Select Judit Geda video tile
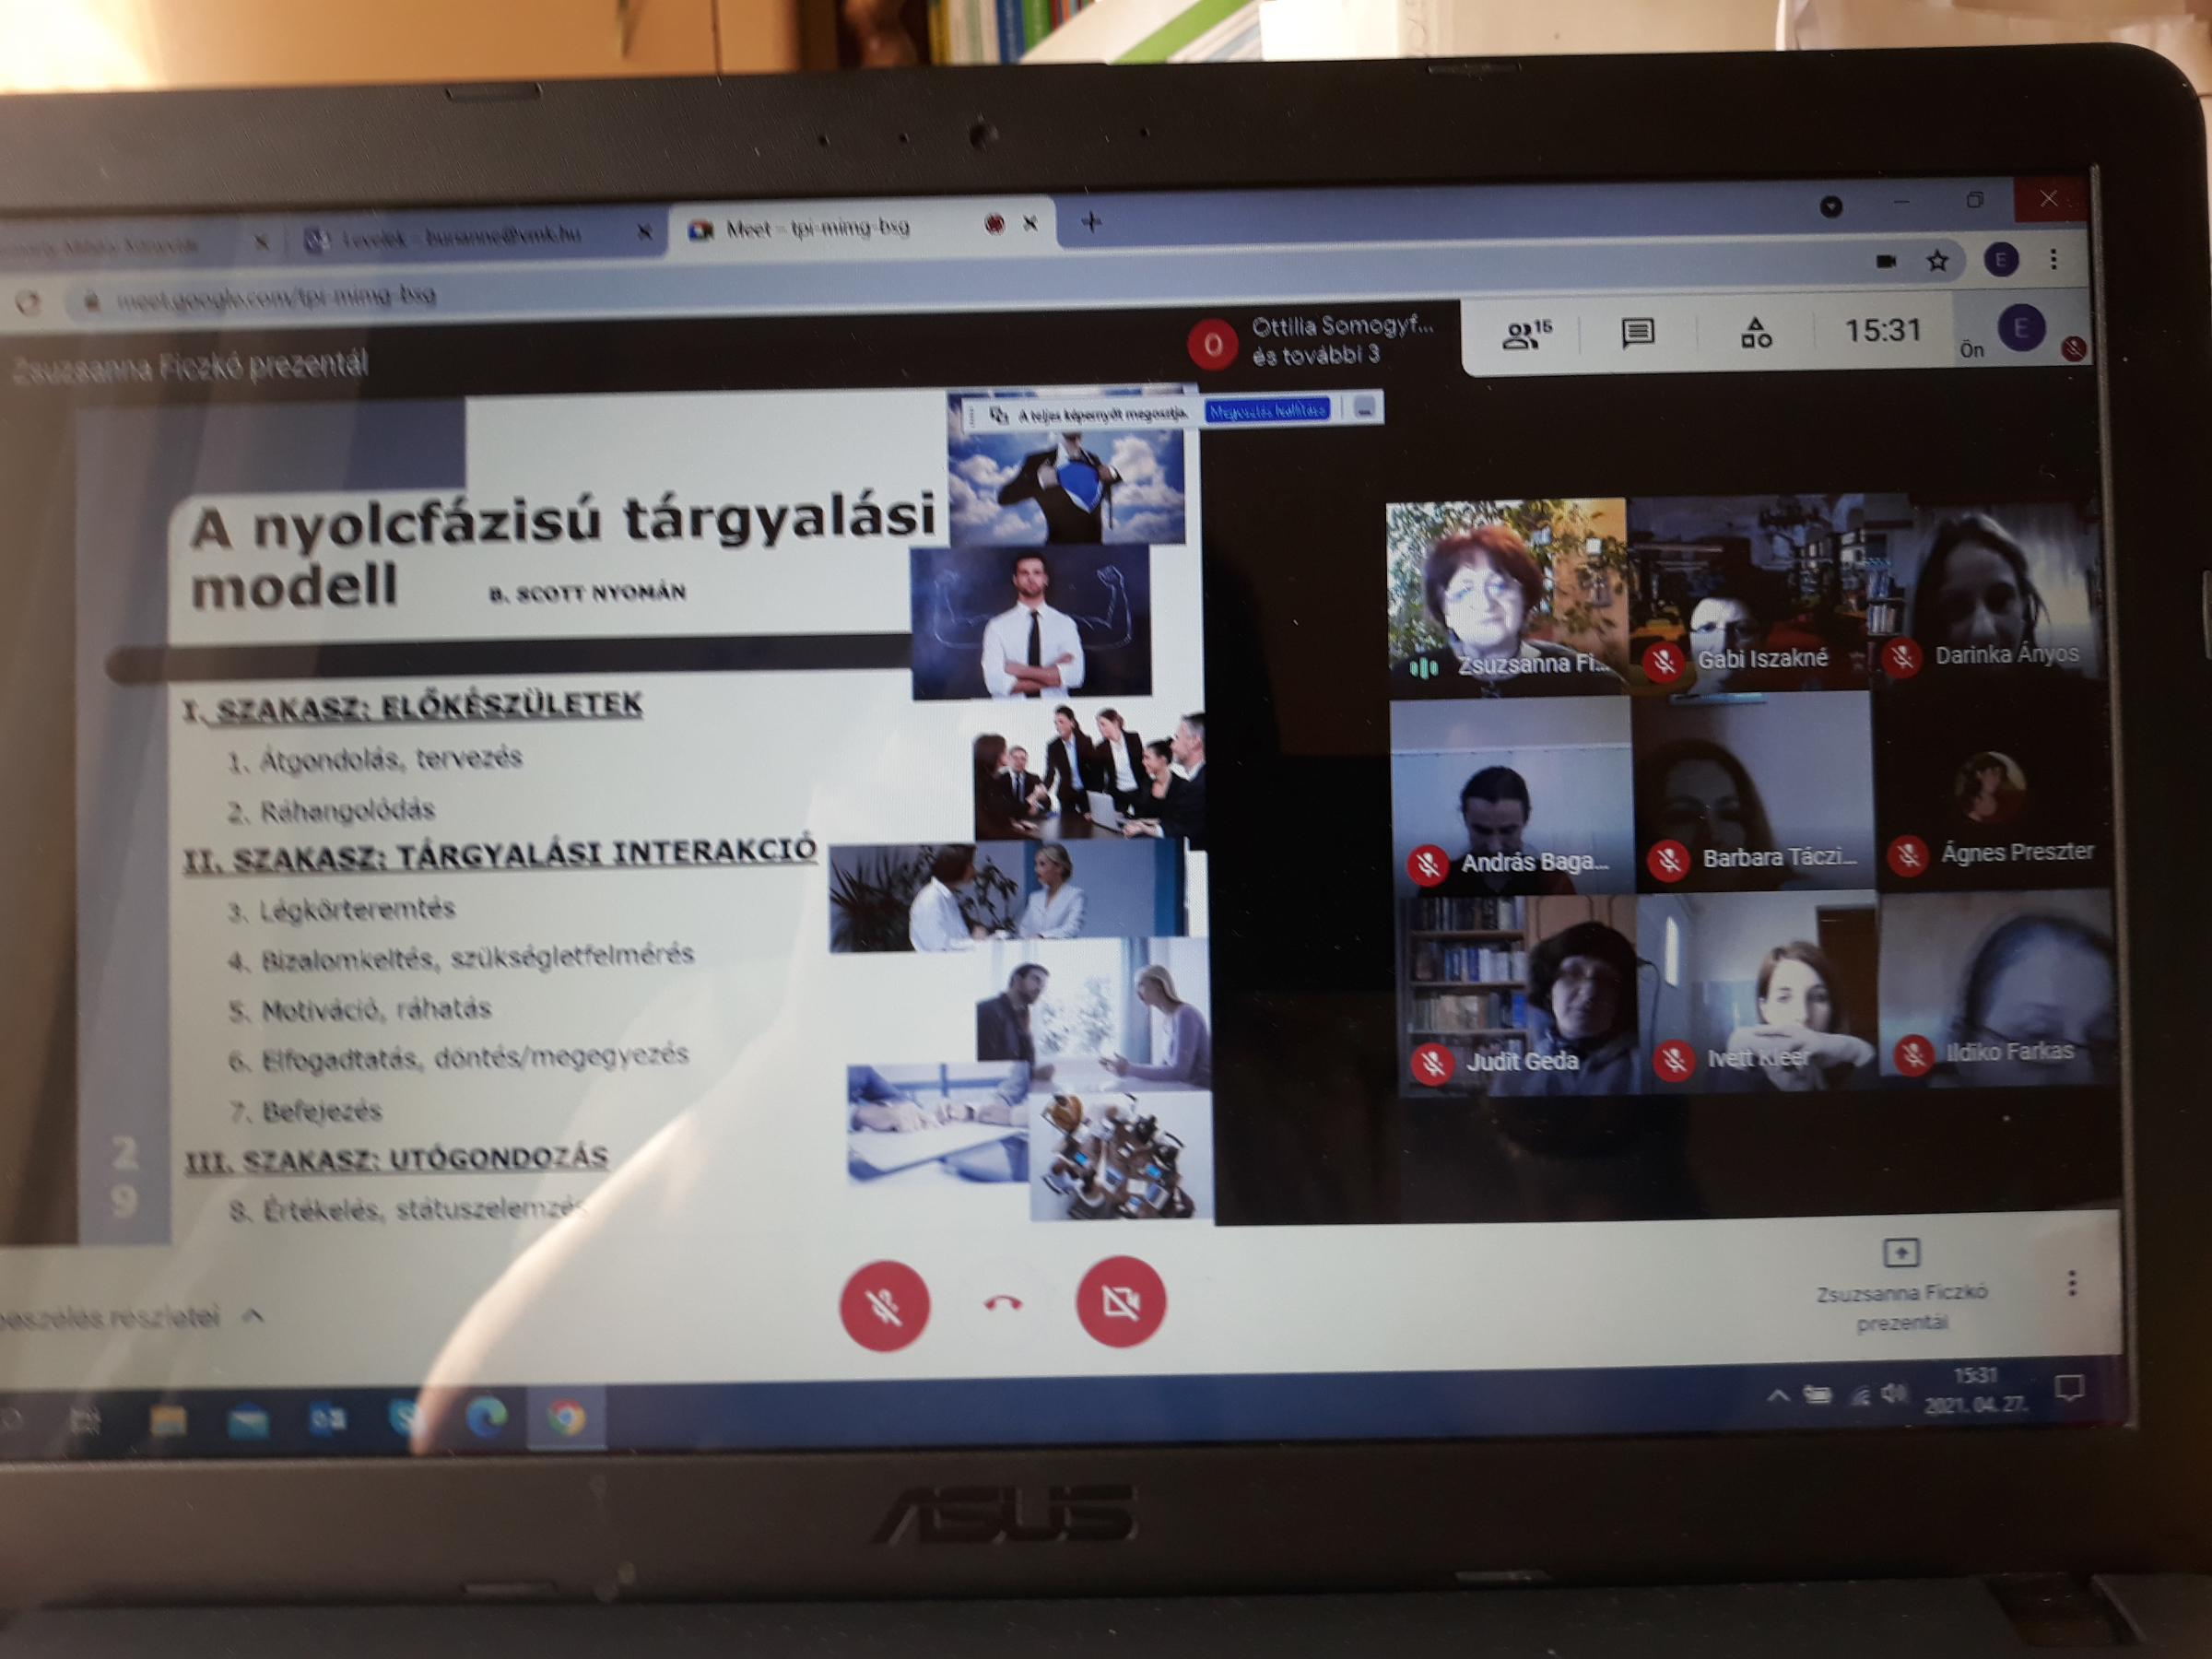This screenshot has width=2212, height=1659. coord(1517,995)
